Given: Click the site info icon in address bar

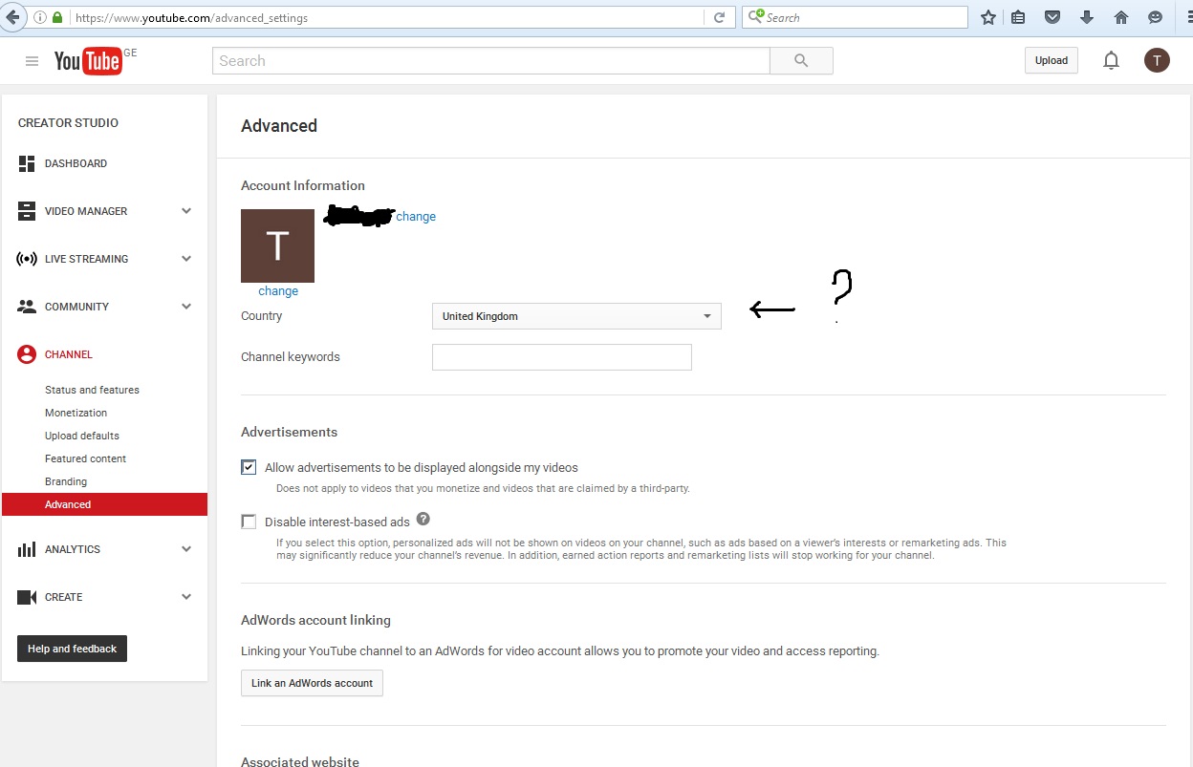Looking at the screenshot, I should click(x=40, y=17).
